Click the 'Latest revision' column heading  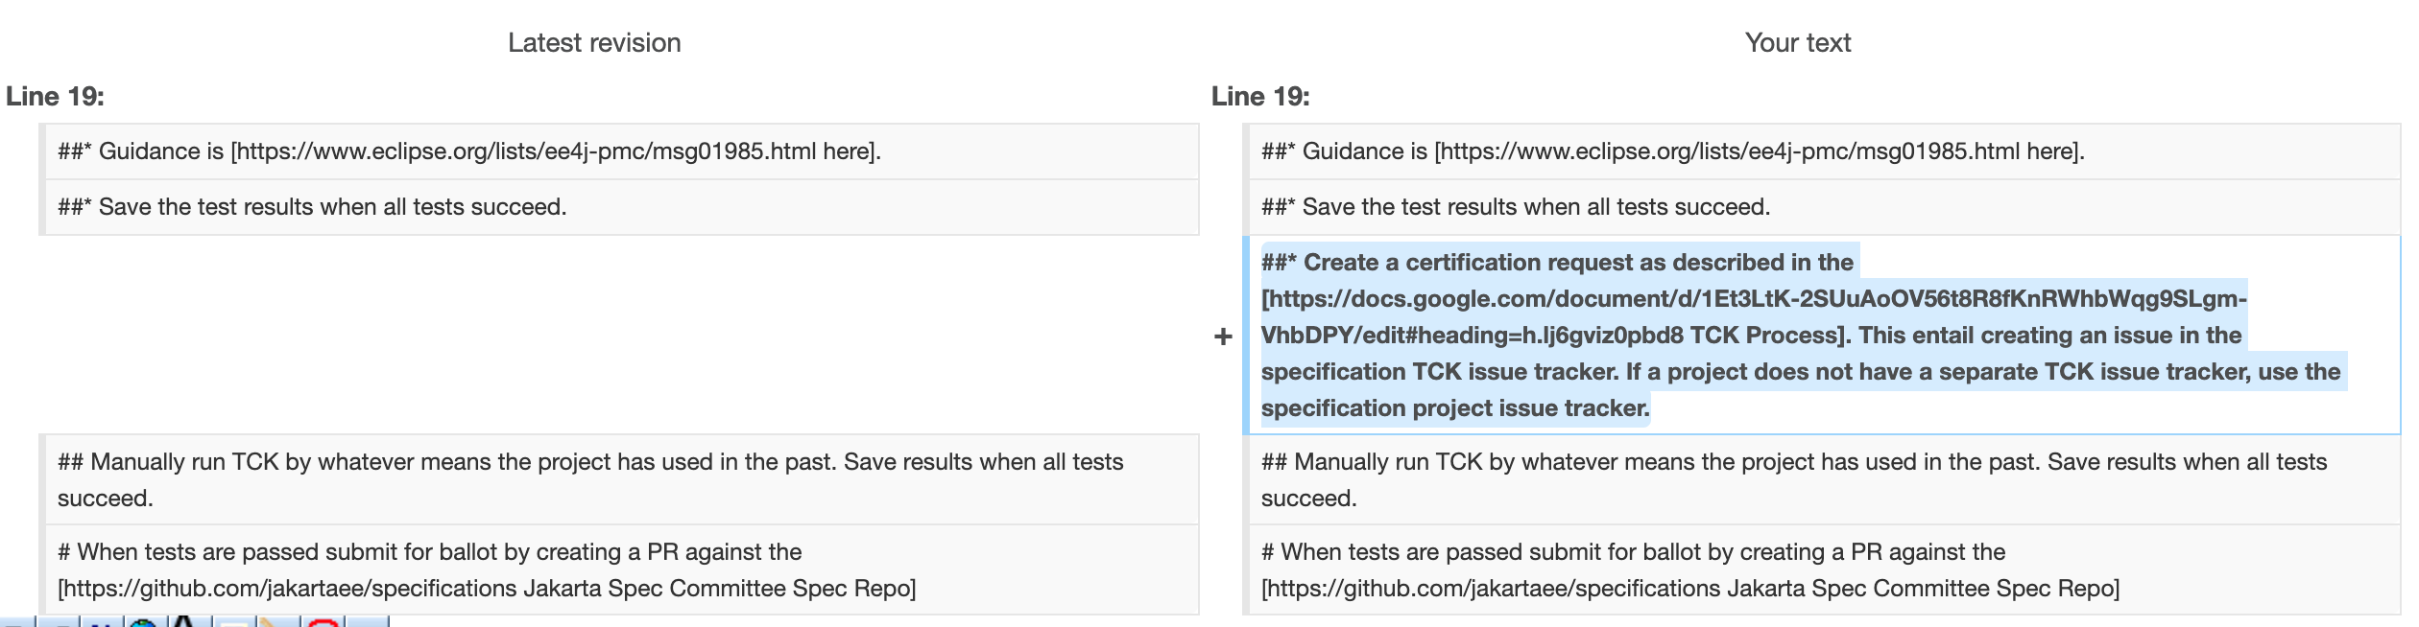tap(594, 42)
